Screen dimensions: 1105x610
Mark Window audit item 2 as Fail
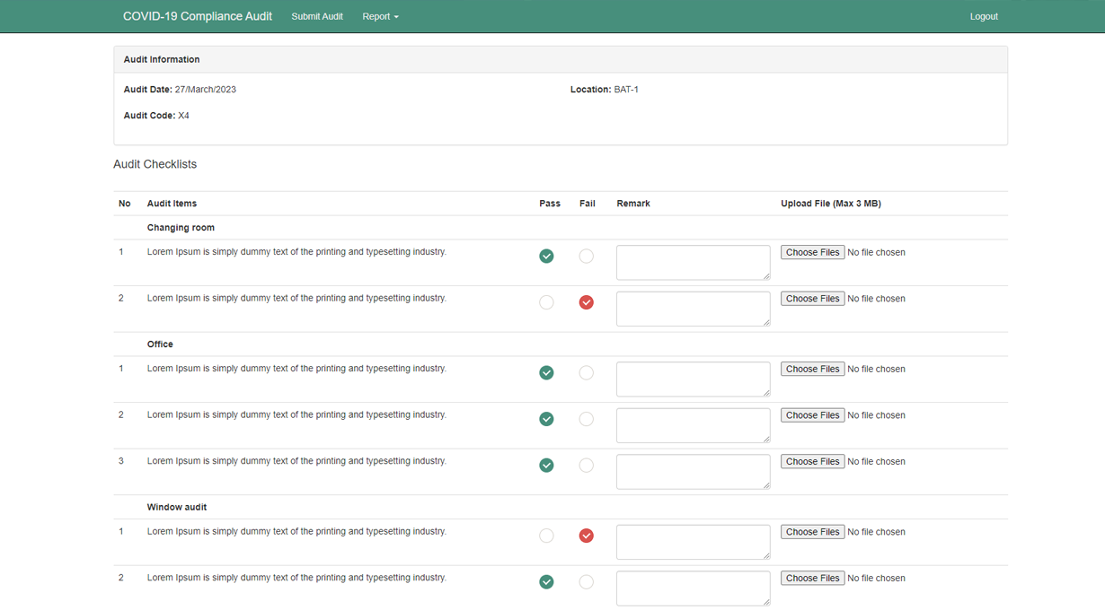[586, 582]
